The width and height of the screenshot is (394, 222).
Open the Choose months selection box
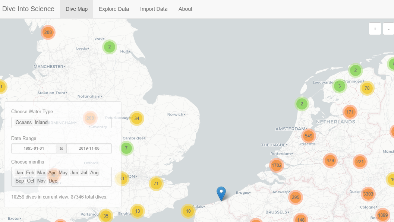(82, 181)
